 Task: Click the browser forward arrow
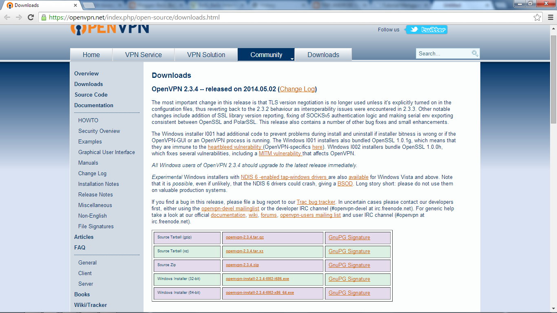19,17
